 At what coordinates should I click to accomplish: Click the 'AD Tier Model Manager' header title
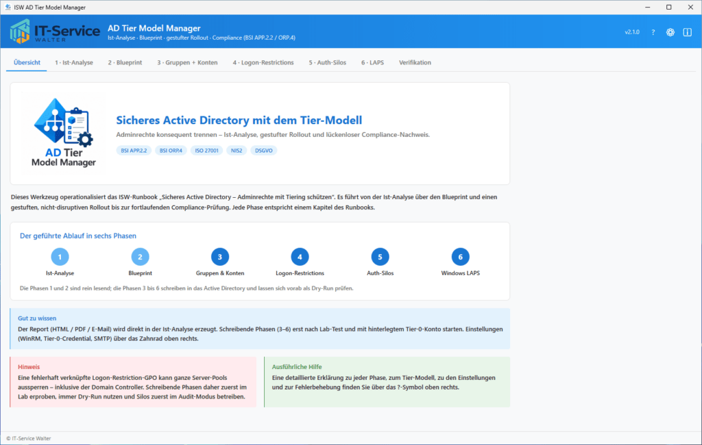154,28
